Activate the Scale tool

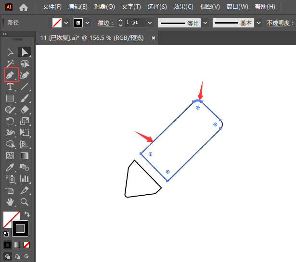click(25, 121)
